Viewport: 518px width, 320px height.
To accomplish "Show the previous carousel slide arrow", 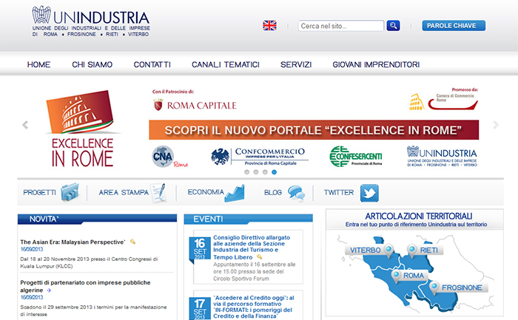I will (25, 125).
